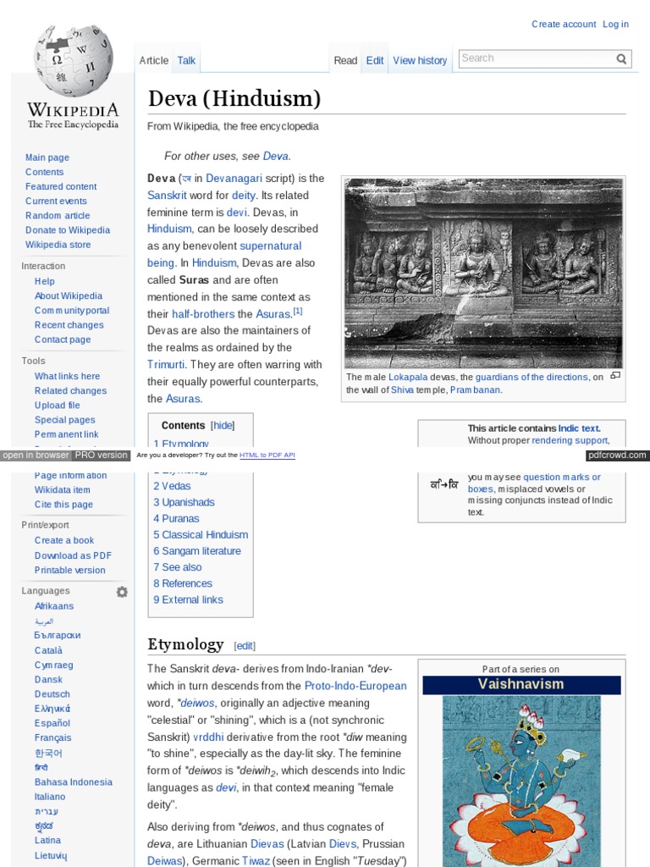Open the Proto-Indo-European link
Viewport: 650px width, 867px height.
pyautogui.click(x=355, y=686)
